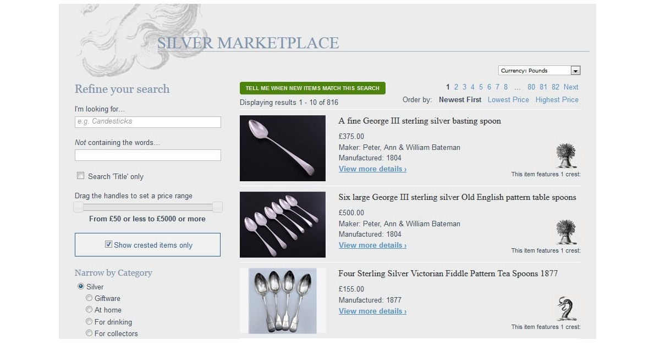Go to results page 80
Viewport: 660px width, 346px height.
coord(531,87)
